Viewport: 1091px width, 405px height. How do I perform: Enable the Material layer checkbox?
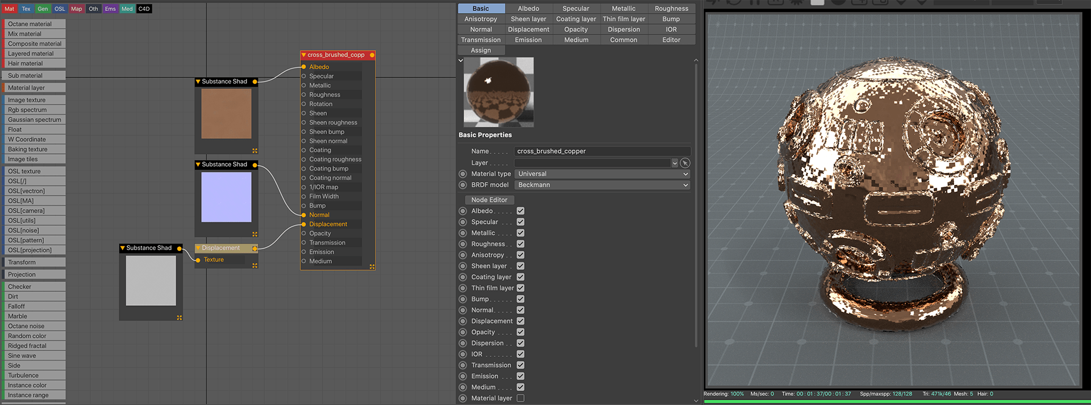point(520,398)
